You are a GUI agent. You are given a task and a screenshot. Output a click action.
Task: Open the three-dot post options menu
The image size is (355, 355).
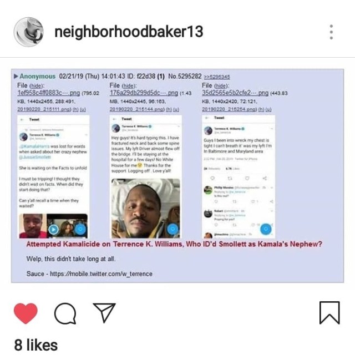331,32
